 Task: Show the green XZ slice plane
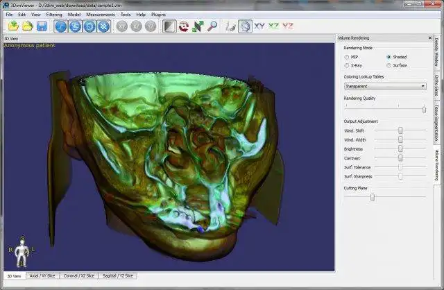[x=273, y=26]
